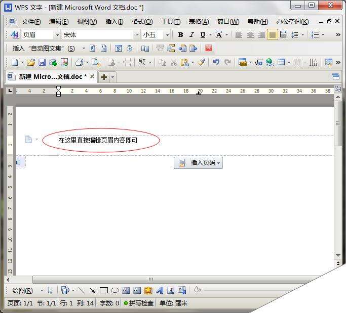
Task: Open the style dropdown showing 页眉
Action: 57,35
